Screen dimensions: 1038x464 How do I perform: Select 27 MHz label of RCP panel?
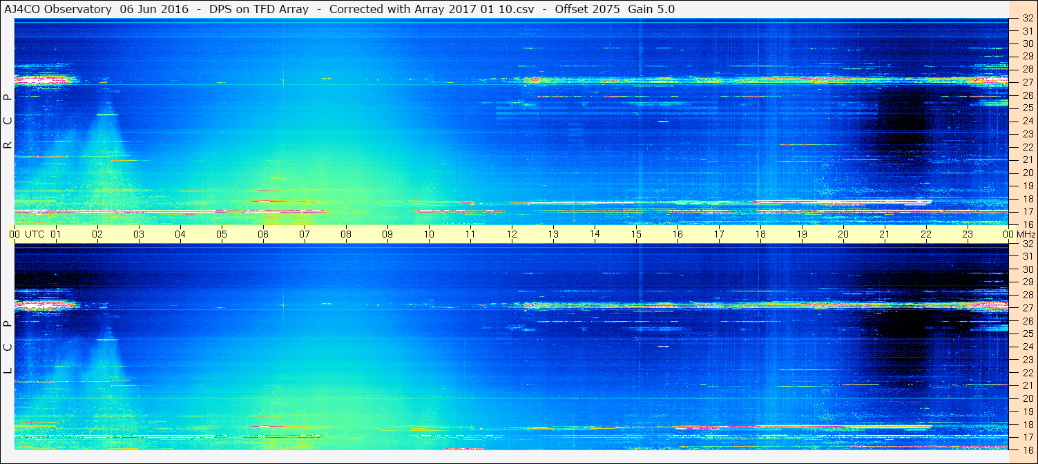click(x=1028, y=83)
